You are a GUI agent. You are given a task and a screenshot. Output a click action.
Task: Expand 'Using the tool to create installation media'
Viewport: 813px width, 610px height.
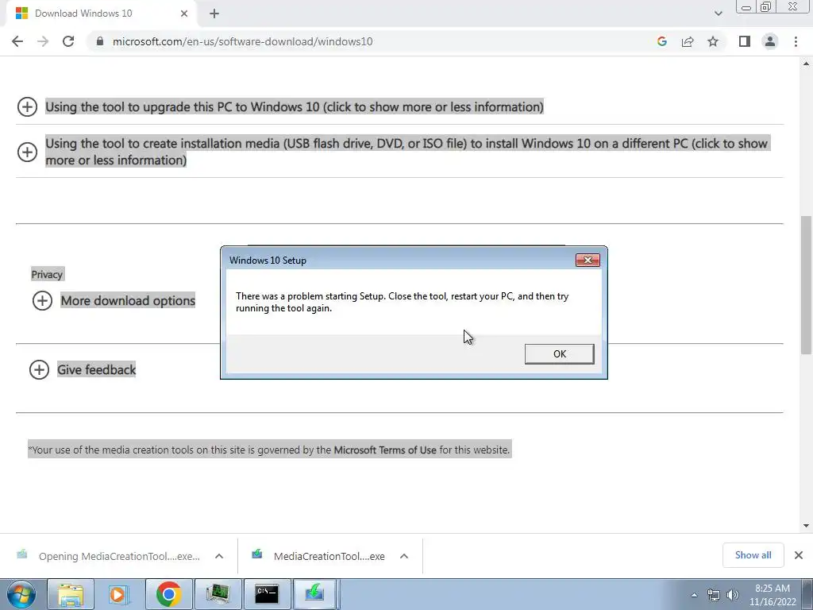click(28, 152)
